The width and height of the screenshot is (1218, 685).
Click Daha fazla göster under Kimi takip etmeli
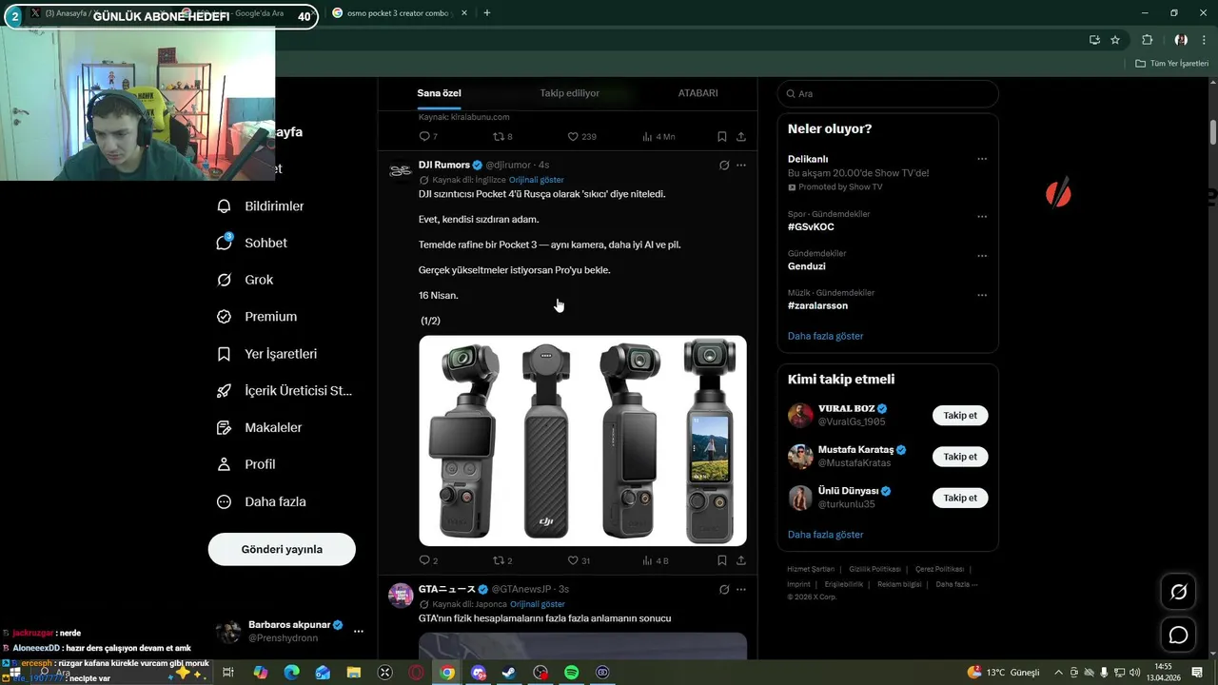826,535
